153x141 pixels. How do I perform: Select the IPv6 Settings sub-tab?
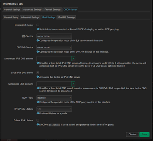[x=49, y=18]
